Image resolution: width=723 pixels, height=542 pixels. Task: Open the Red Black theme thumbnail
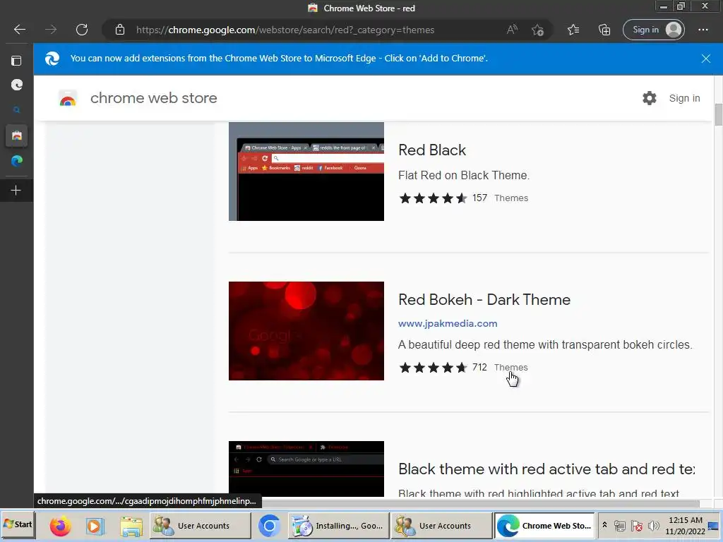pyautogui.click(x=306, y=171)
